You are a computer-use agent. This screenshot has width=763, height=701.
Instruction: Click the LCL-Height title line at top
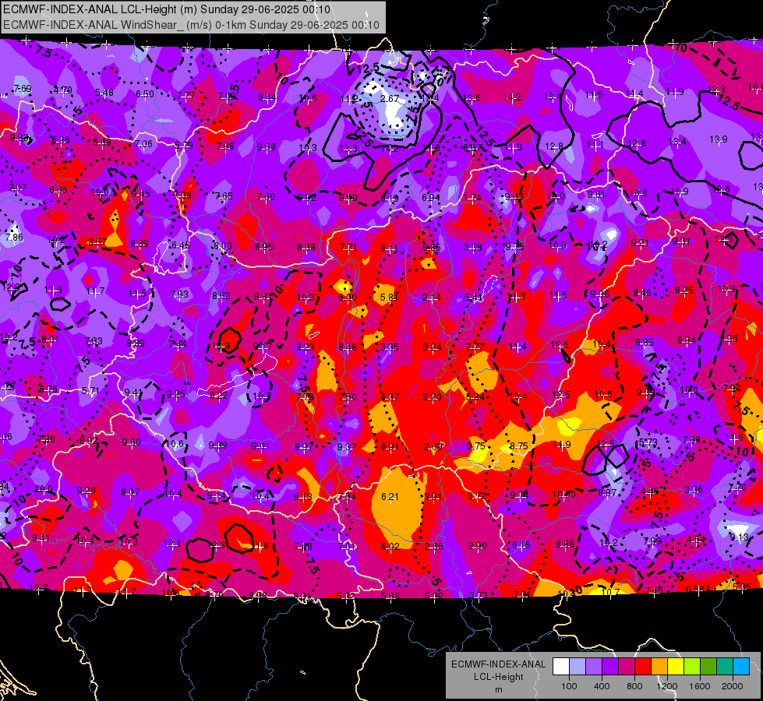pyautogui.click(x=167, y=9)
